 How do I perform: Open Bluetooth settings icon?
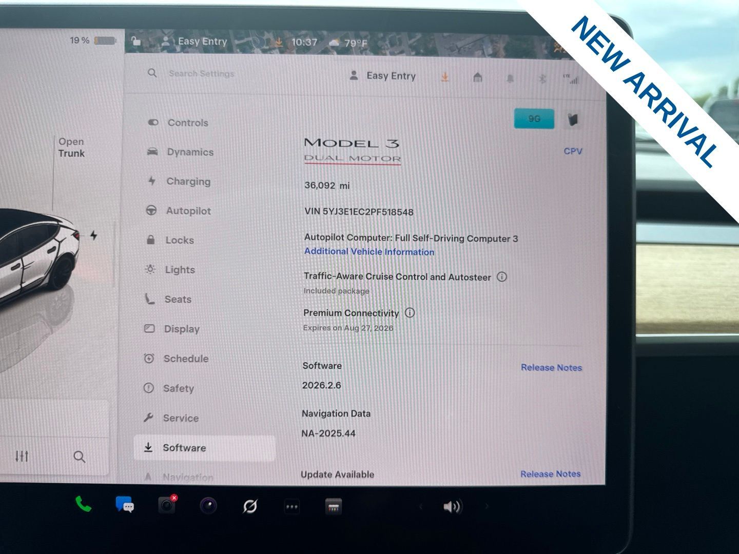tap(542, 79)
